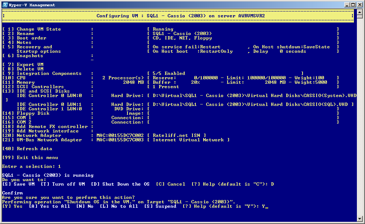The height and width of the screenshot is (224, 365).
Task: Maximize the Hyper-V Management window
Action: [x=353, y=5]
